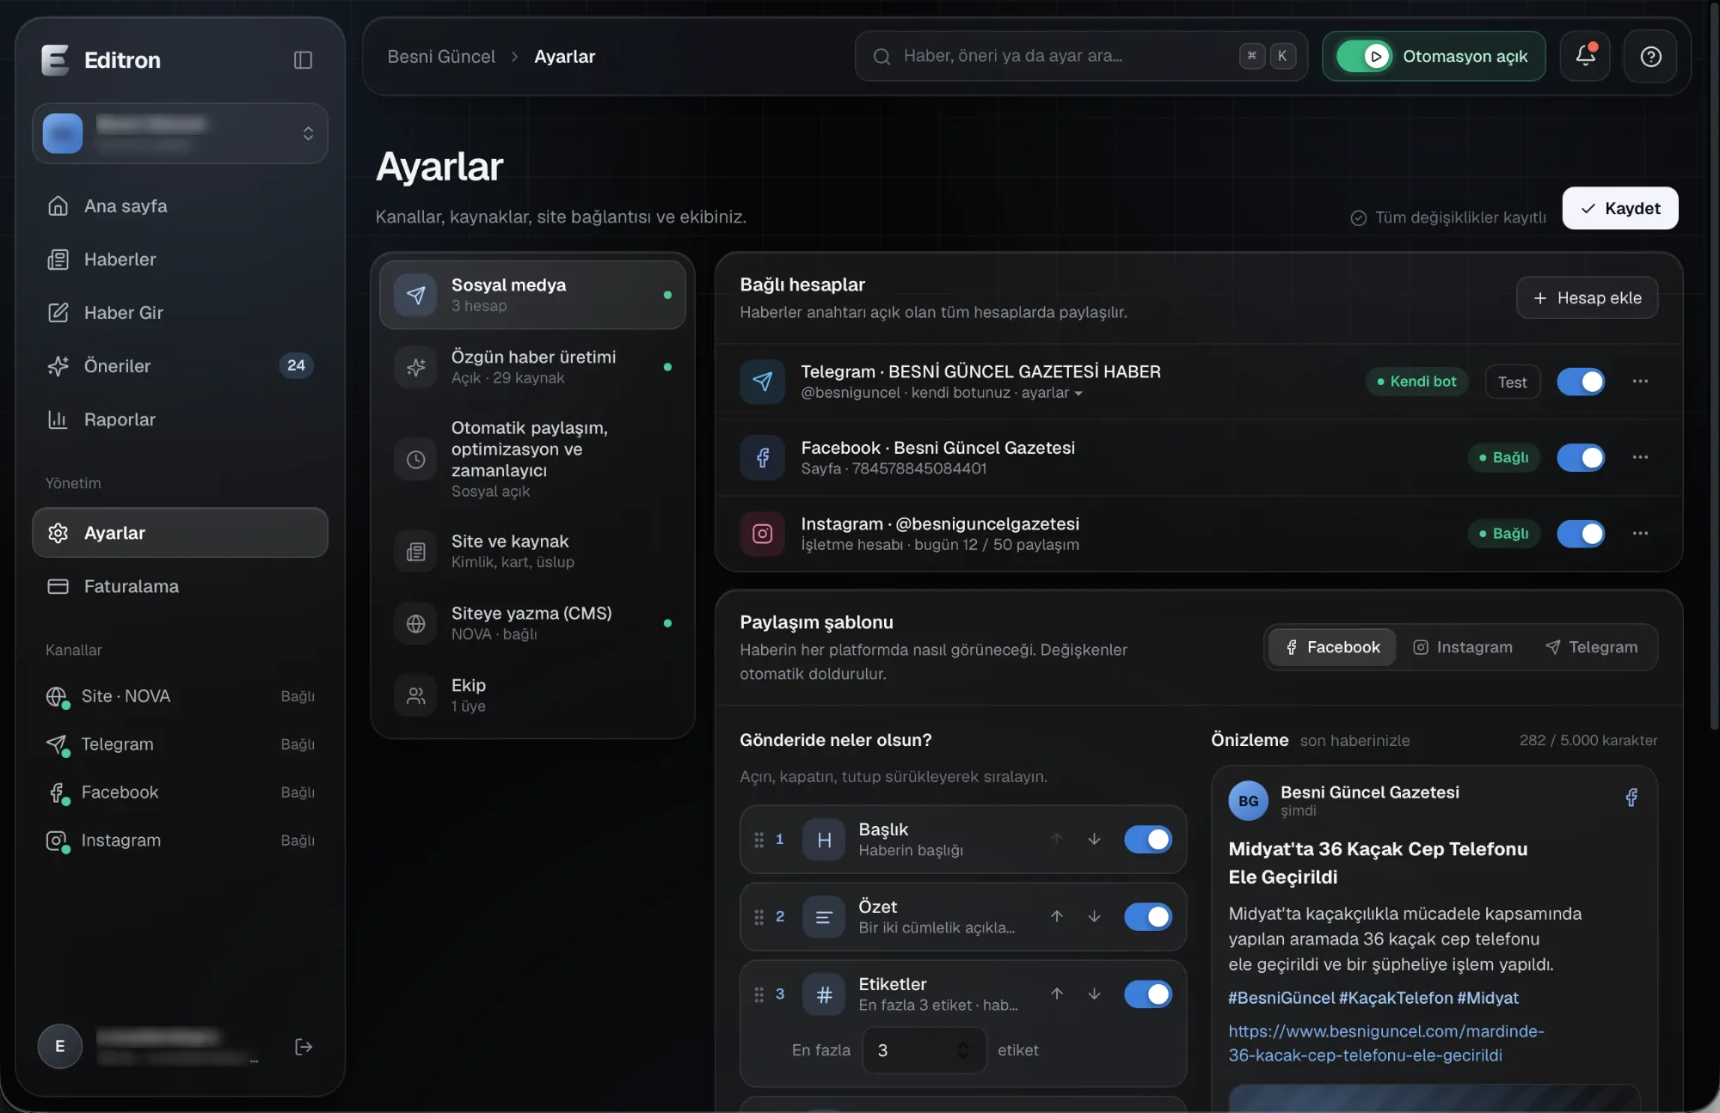Turn off the Etiketler block toggle
The image size is (1720, 1113).
coord(1148,994)
